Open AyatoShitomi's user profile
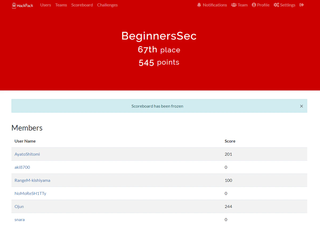320x228 pixels. (27, 154)
